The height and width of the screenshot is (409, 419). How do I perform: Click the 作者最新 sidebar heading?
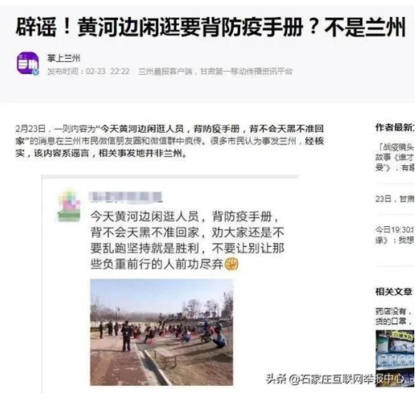(394, 127)
